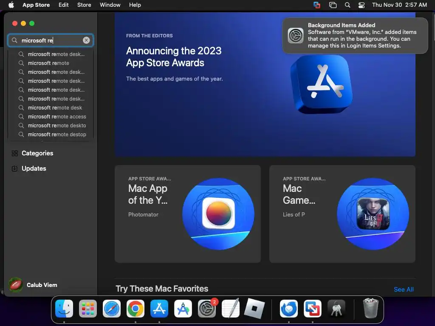Click the magnifier icon inside the search field
This screenshot has width=435, height=326.
pyautogui.click(x=14, y=40)
